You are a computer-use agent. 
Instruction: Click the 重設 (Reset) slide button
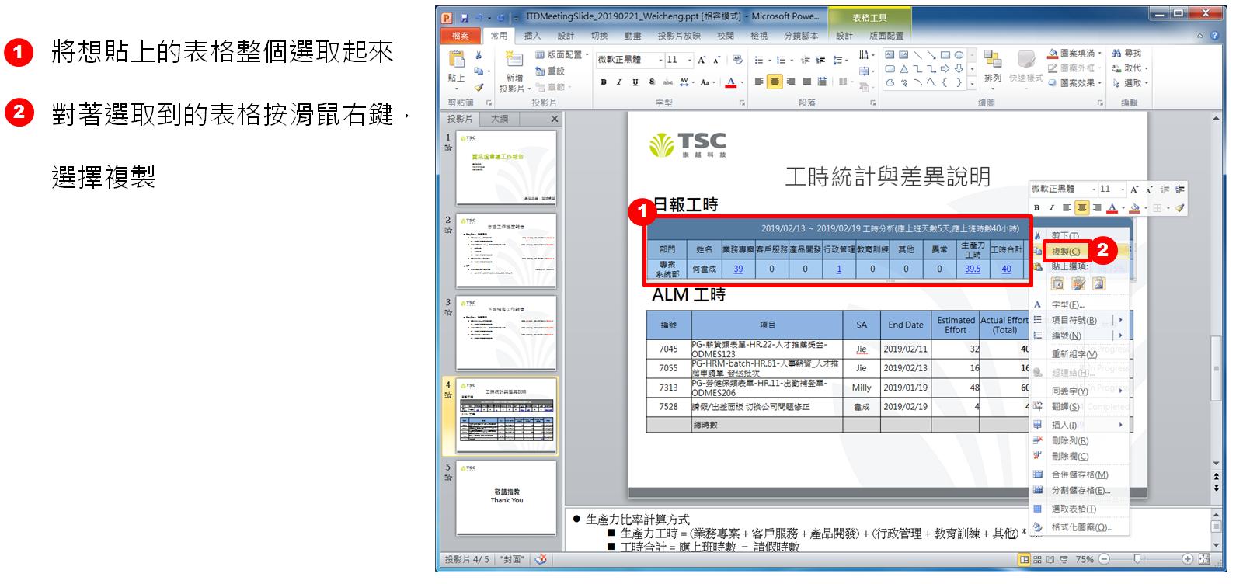click(551, 71)
